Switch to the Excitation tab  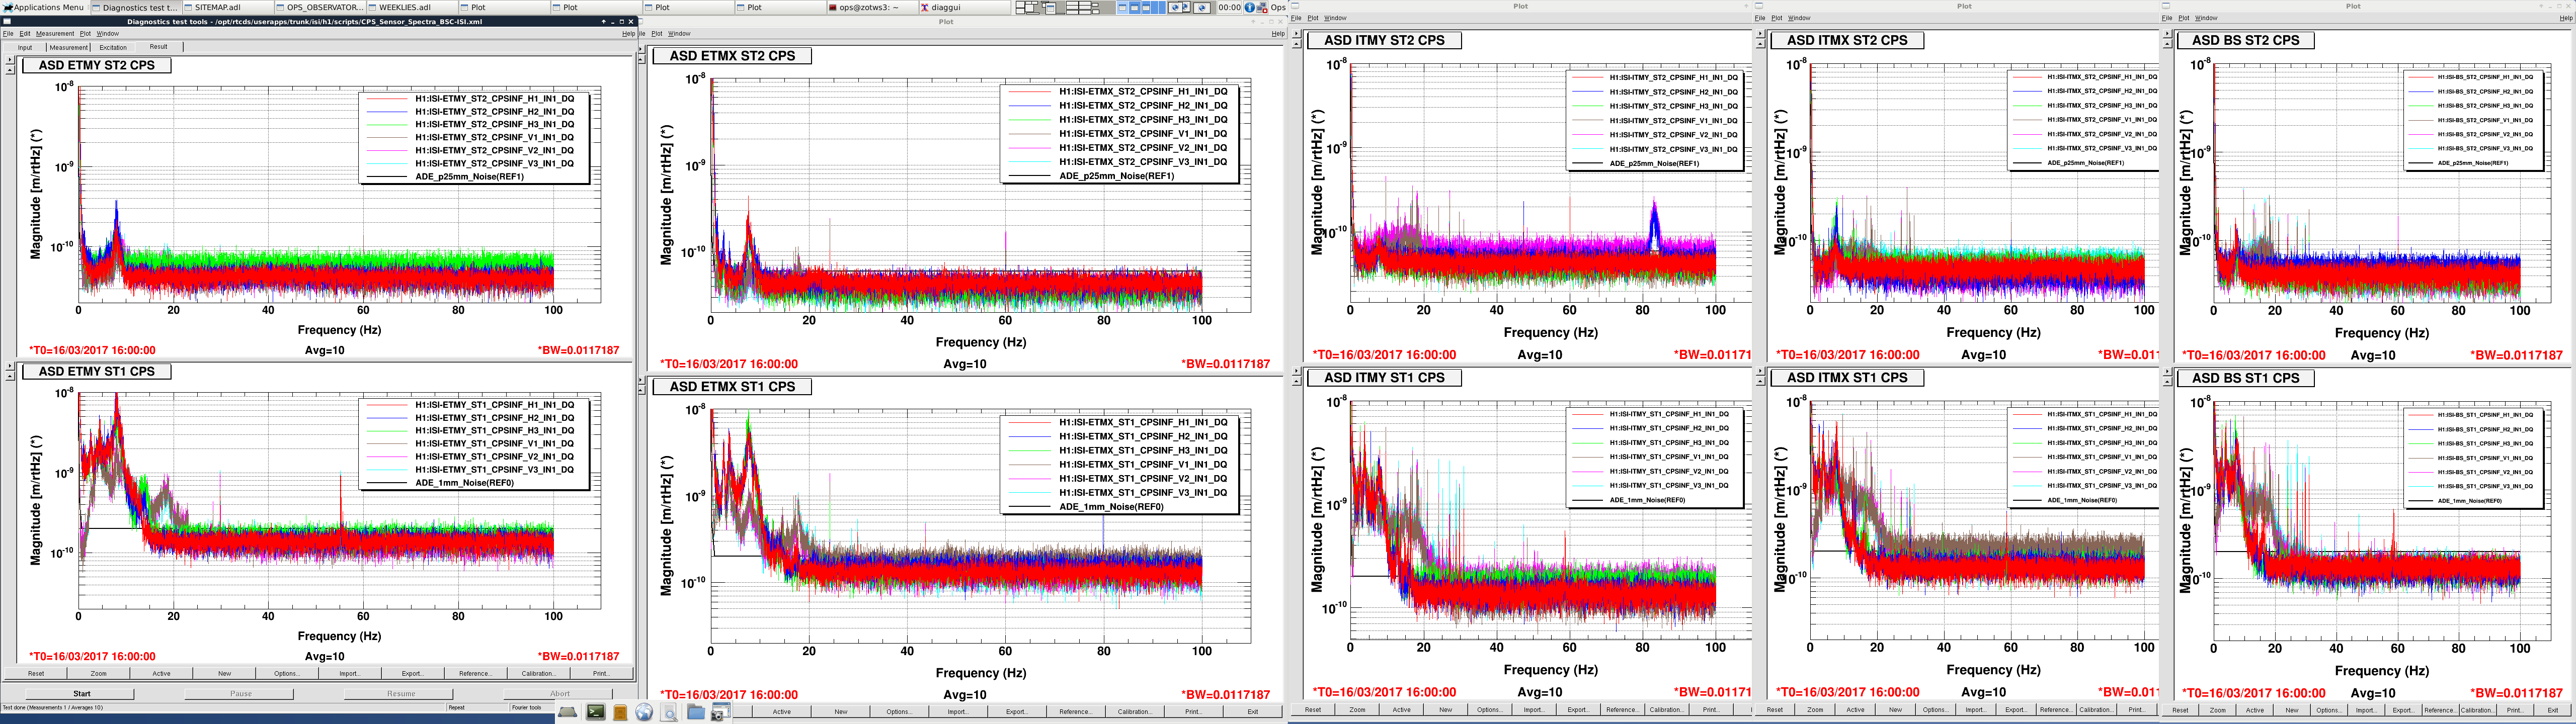[113, 47]
